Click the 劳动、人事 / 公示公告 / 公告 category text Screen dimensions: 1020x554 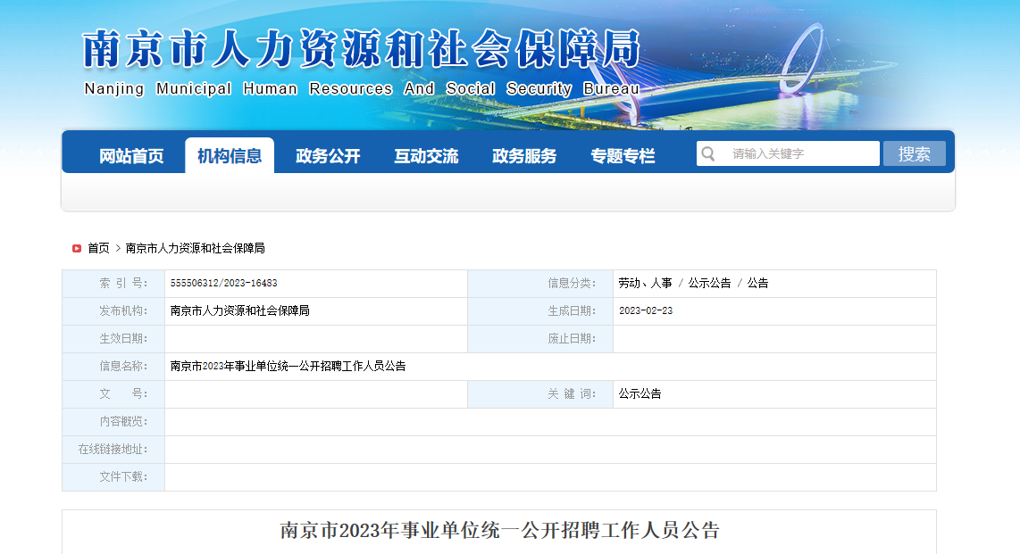point(693,283)
